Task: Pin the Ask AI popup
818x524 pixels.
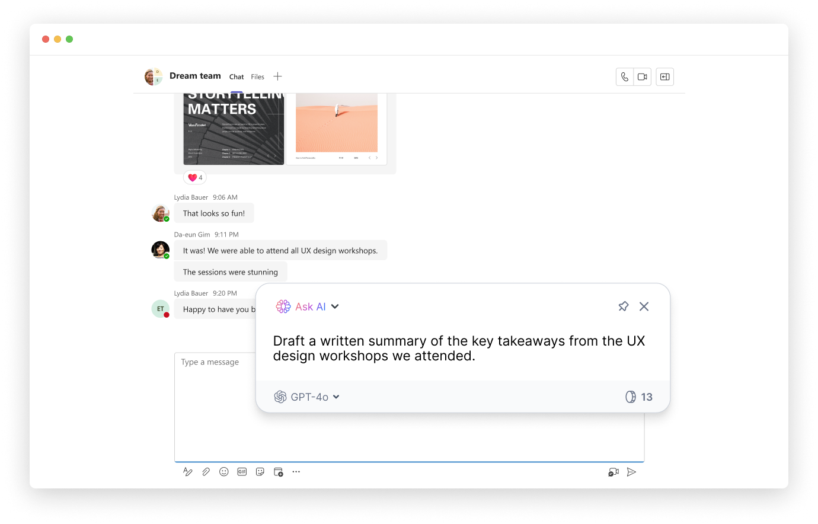Action: 624,306
